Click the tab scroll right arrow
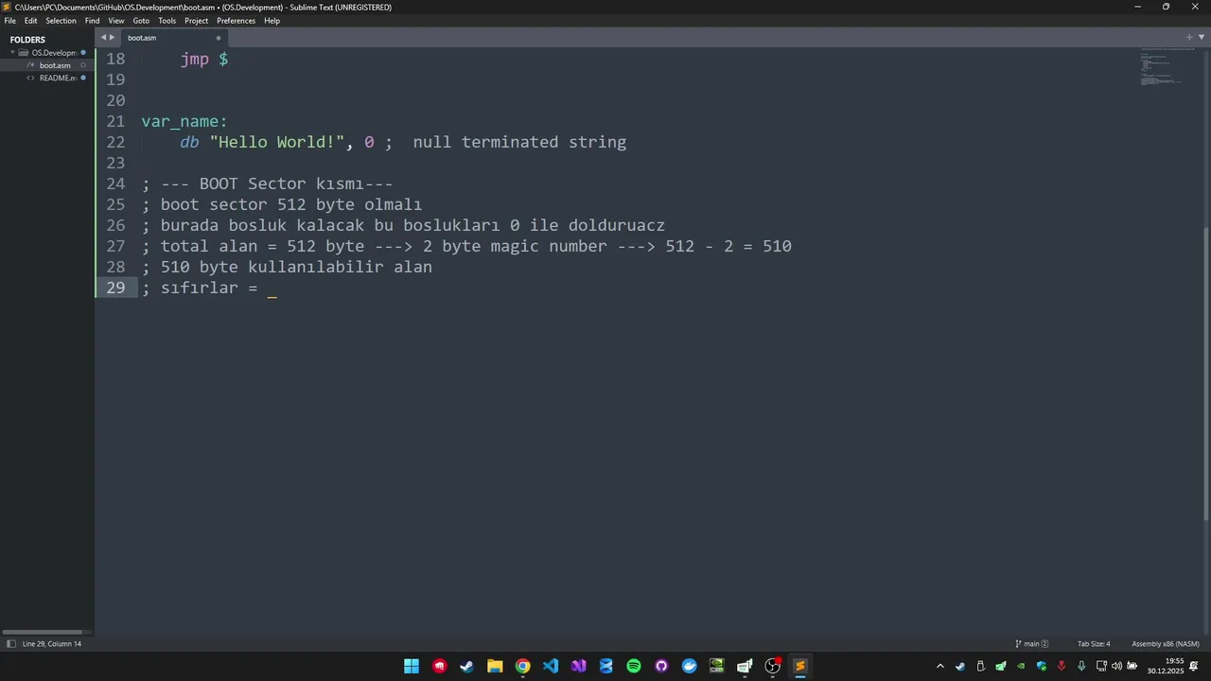1211x681 pixels. click(112, 38)
